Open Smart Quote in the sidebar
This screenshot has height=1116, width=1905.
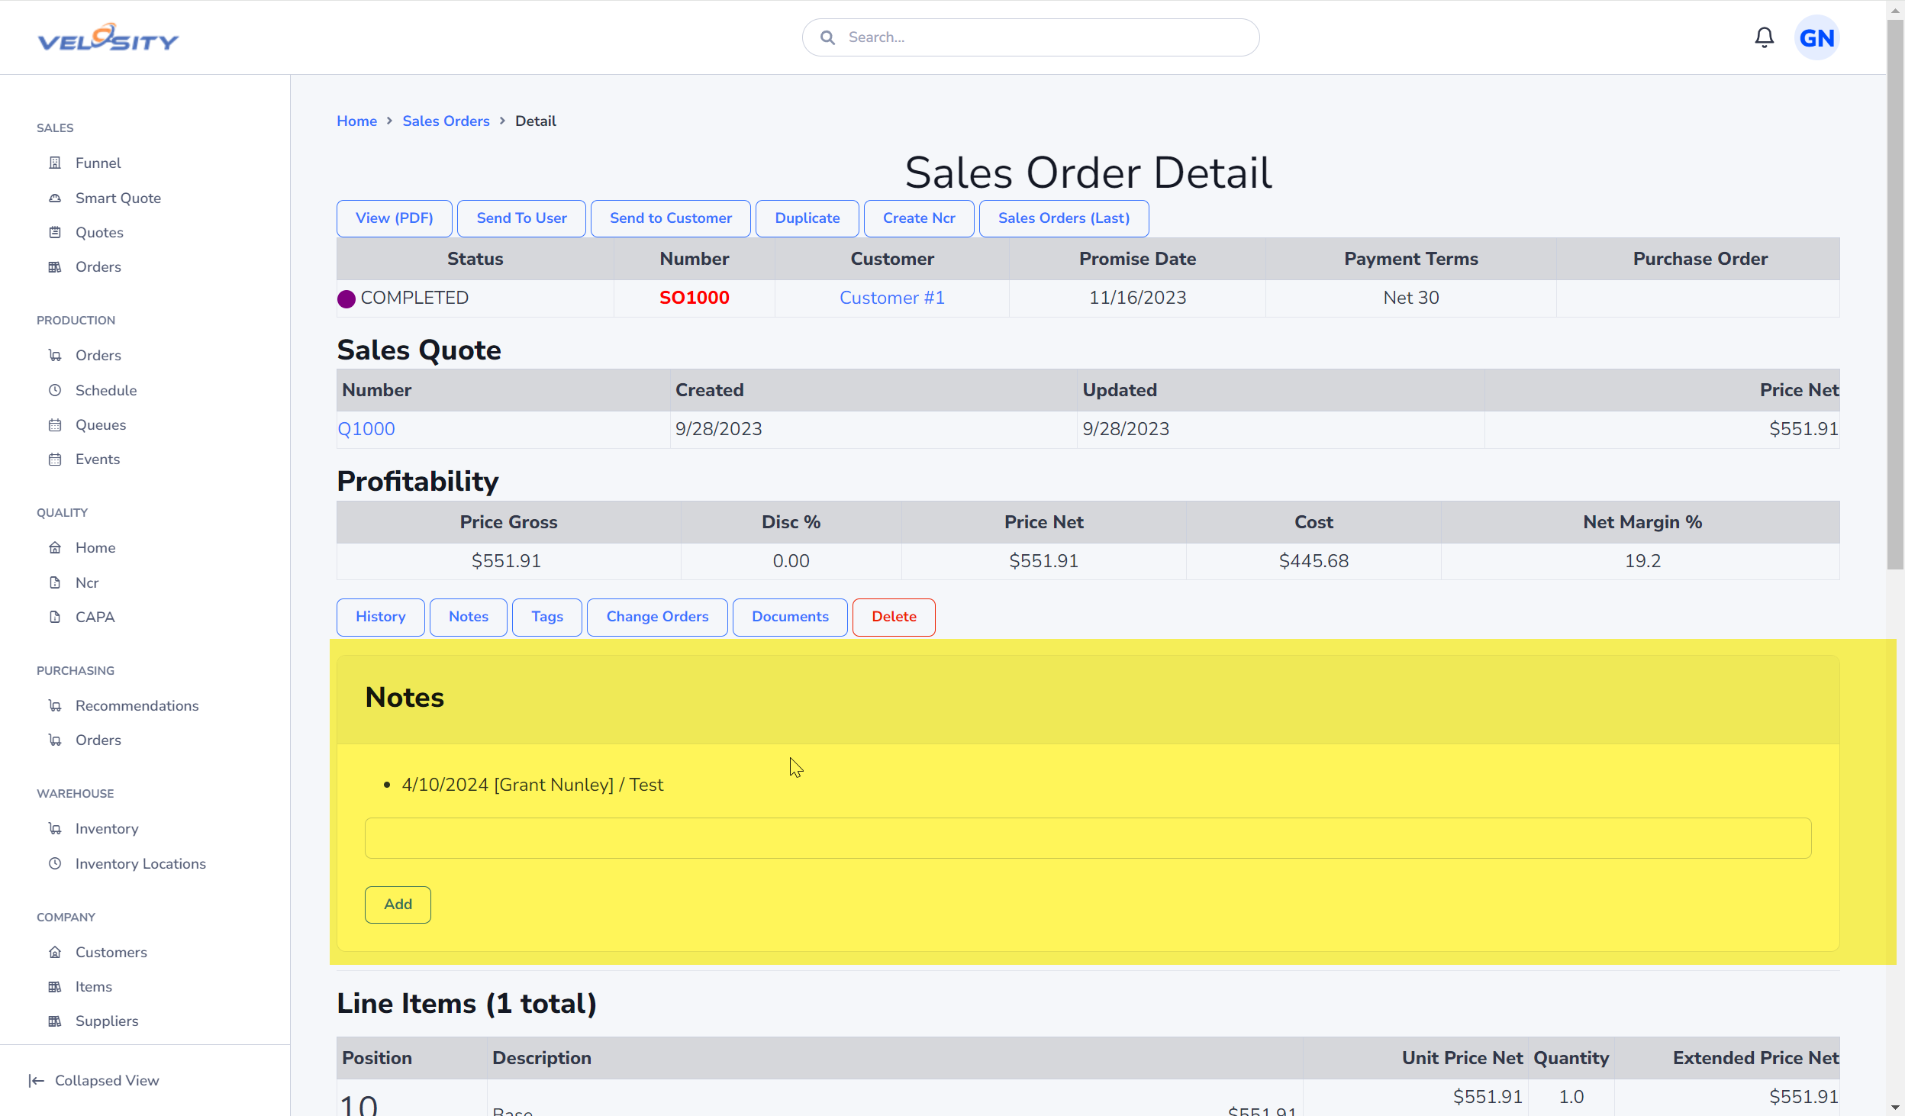[x=118, y=198]
